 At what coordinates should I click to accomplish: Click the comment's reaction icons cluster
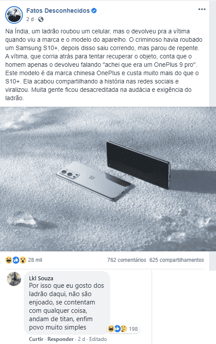(x=117, y=329)
